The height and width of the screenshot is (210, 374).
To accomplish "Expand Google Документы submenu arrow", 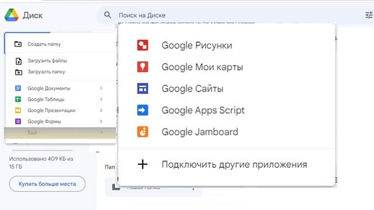I will [x=101, y=88].
